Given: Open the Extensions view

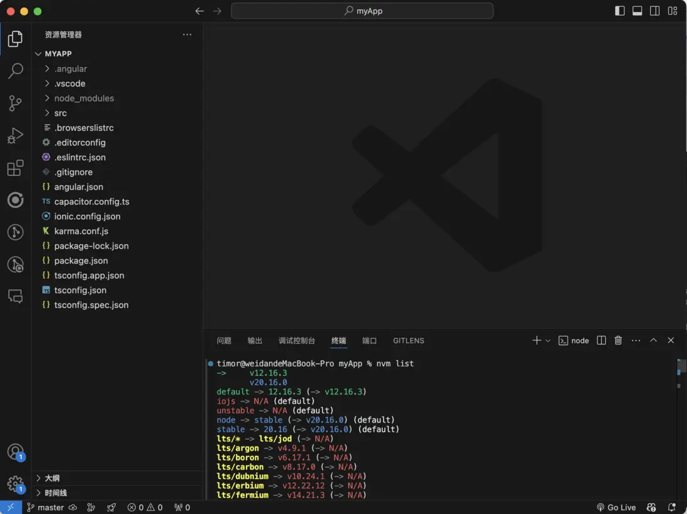Looking at the screenshot, I should [x=15, y=168].
